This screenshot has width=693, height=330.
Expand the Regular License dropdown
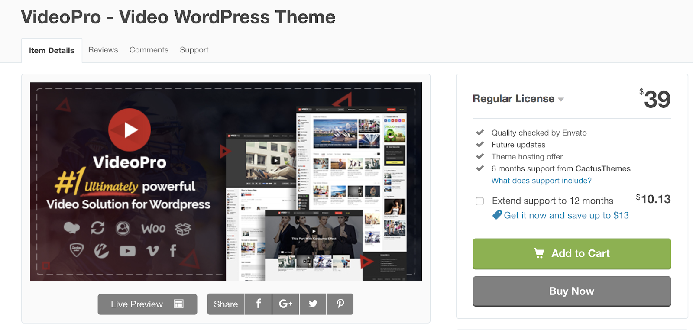tap(518, 99)
